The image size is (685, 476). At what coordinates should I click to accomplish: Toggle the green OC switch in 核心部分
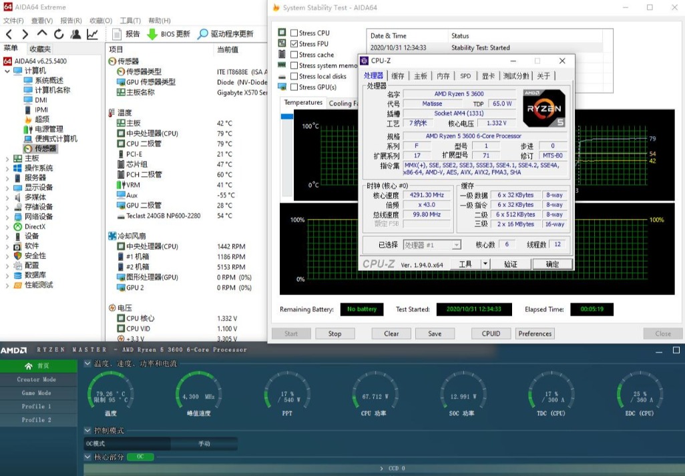click(141, 457)
